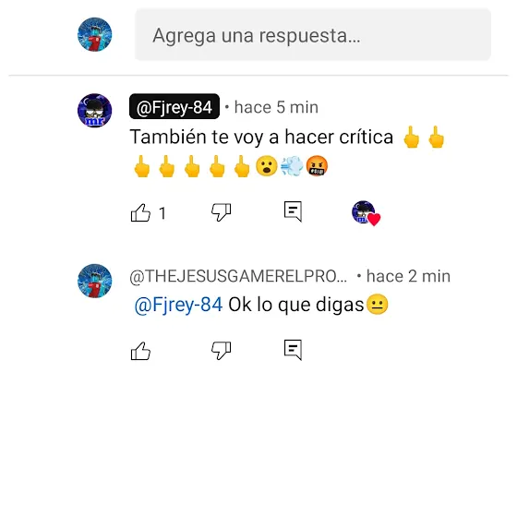The image size is (517, 517).
Task: Click your avatar beside the reply box
Action: (94, 35)
